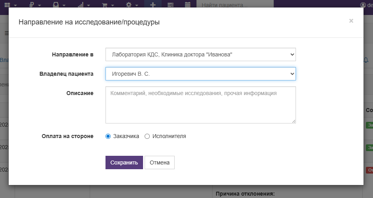373x198 pixels.
Task: Click the Описание comment text area
Action: pos(200,105)
